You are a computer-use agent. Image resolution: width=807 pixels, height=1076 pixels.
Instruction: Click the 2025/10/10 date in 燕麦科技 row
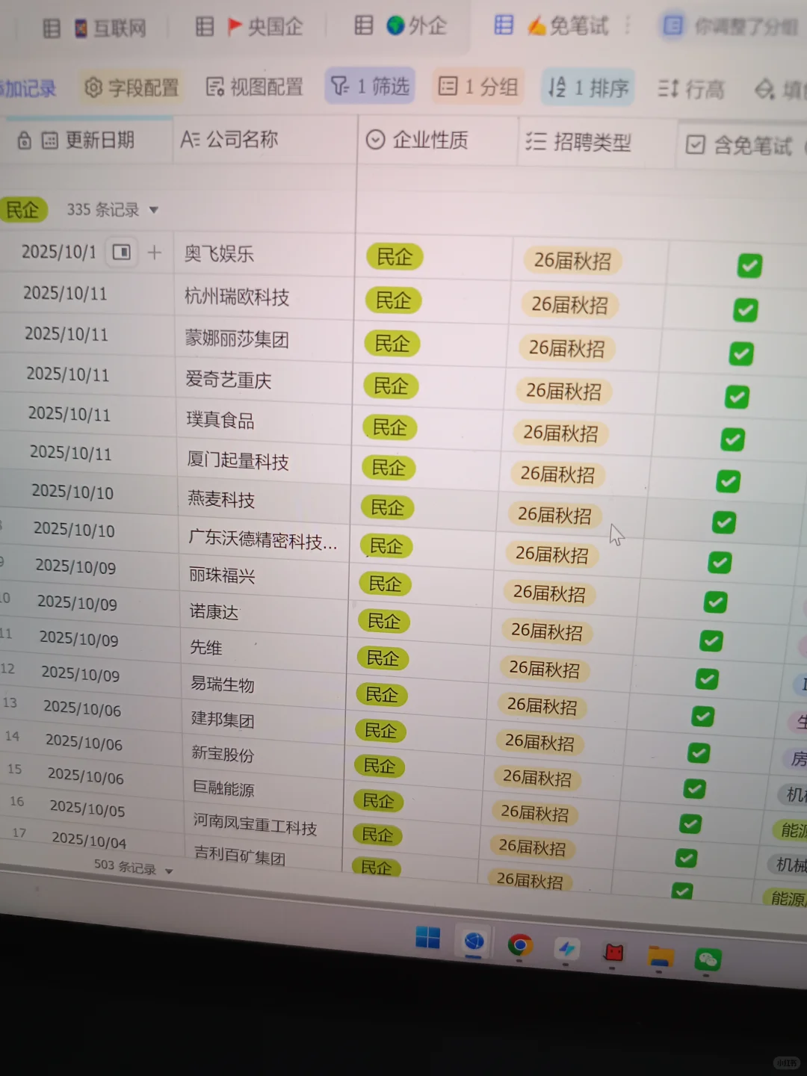coord(72,492)
